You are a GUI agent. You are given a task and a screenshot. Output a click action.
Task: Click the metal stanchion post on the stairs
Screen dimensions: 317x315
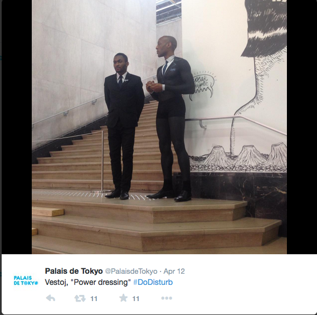coord(103,162)
